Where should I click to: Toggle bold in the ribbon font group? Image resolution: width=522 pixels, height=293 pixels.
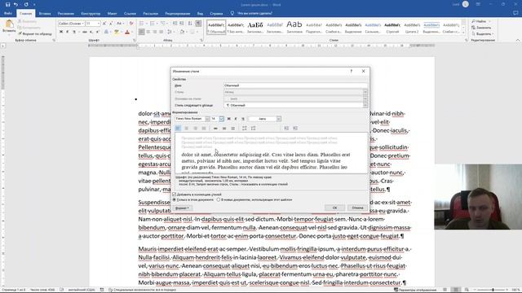click(61, 32)
